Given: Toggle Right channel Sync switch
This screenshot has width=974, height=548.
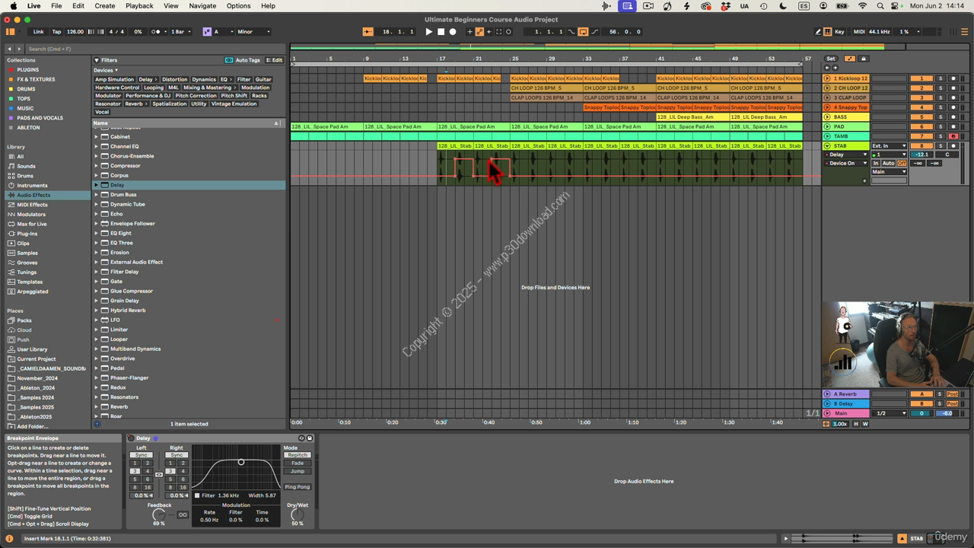Looking at the screenshot, I should pyautogui.click(x=177, y=455).
